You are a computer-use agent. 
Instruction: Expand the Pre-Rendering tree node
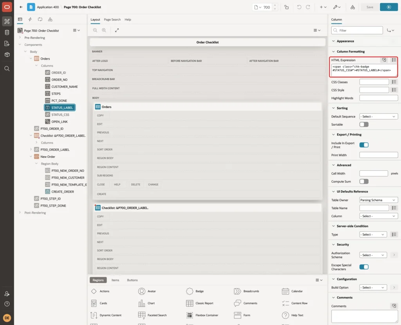coord(20,37)
